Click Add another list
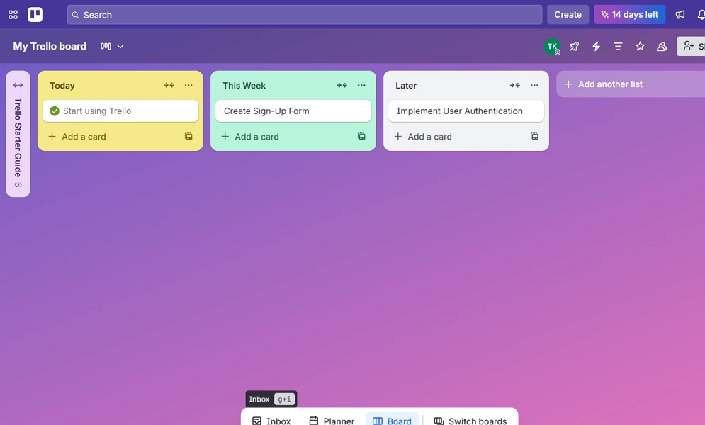This screenshot has height=425, width=705. [x=631, y=84]
